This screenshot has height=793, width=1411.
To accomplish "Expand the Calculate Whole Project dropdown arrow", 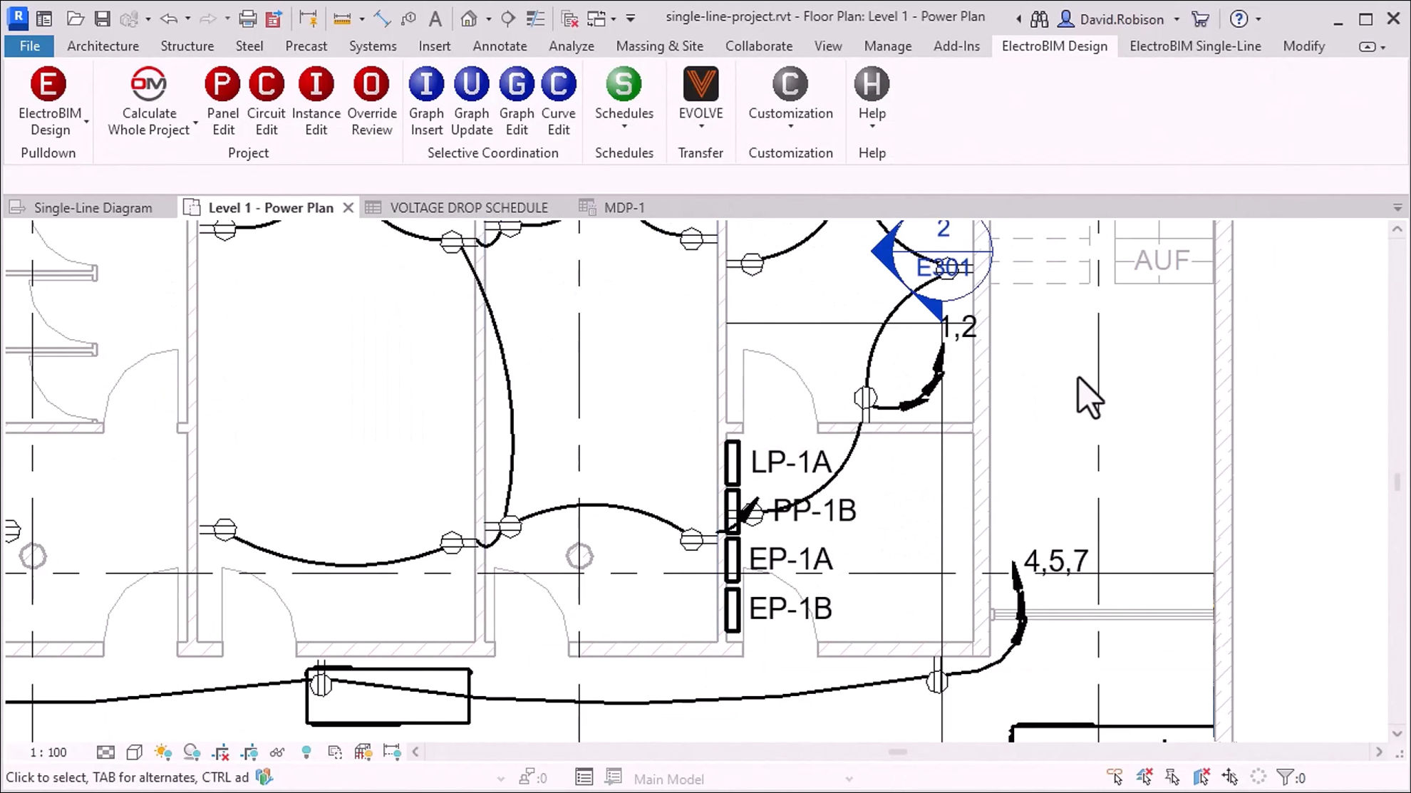I will tap(195, 123).
